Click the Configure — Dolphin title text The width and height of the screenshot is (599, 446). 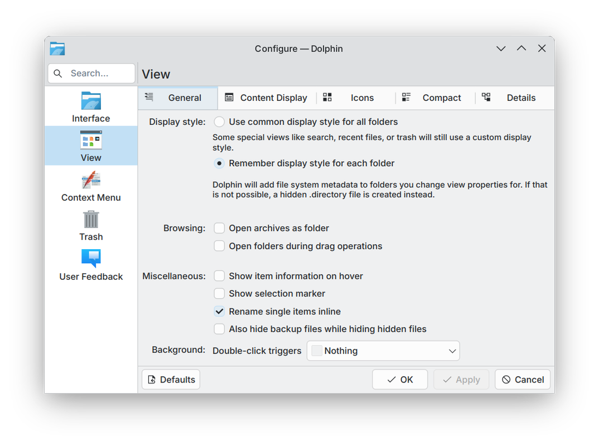299,49
